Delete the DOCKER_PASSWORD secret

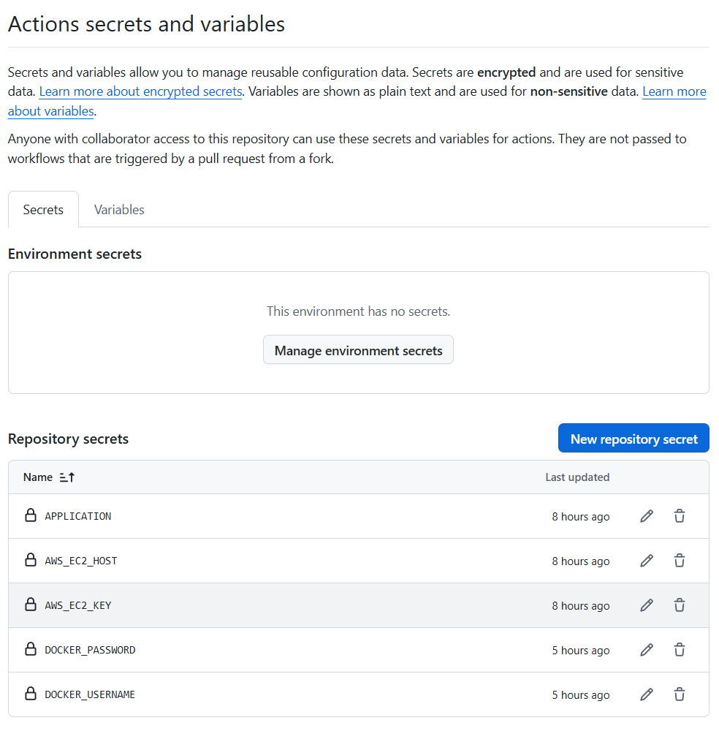coord(680,650)
